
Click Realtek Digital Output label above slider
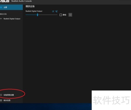pyautogui.click(x=34, y=11)
